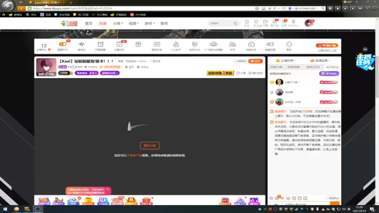Open the action center notification icon

[372, 209]
